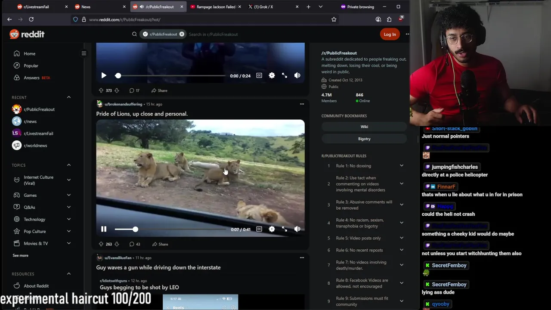Expand the Movies & TV topic

[68, 243]
